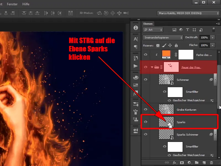Open the Fenster menu
Image resolution: width=221 pixels, height=166 pixels.
point(12,4)
